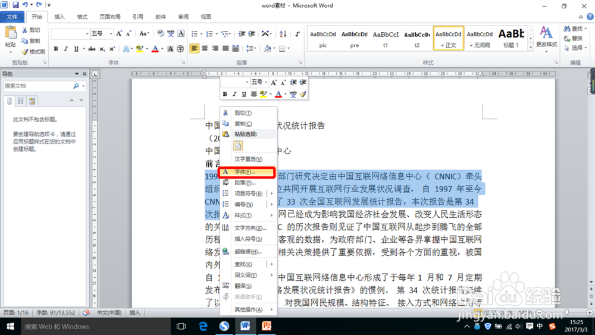The image size is (595, 335).
Task: Click Shrink Font icon in ribbon
Action: tap(129, 34)
